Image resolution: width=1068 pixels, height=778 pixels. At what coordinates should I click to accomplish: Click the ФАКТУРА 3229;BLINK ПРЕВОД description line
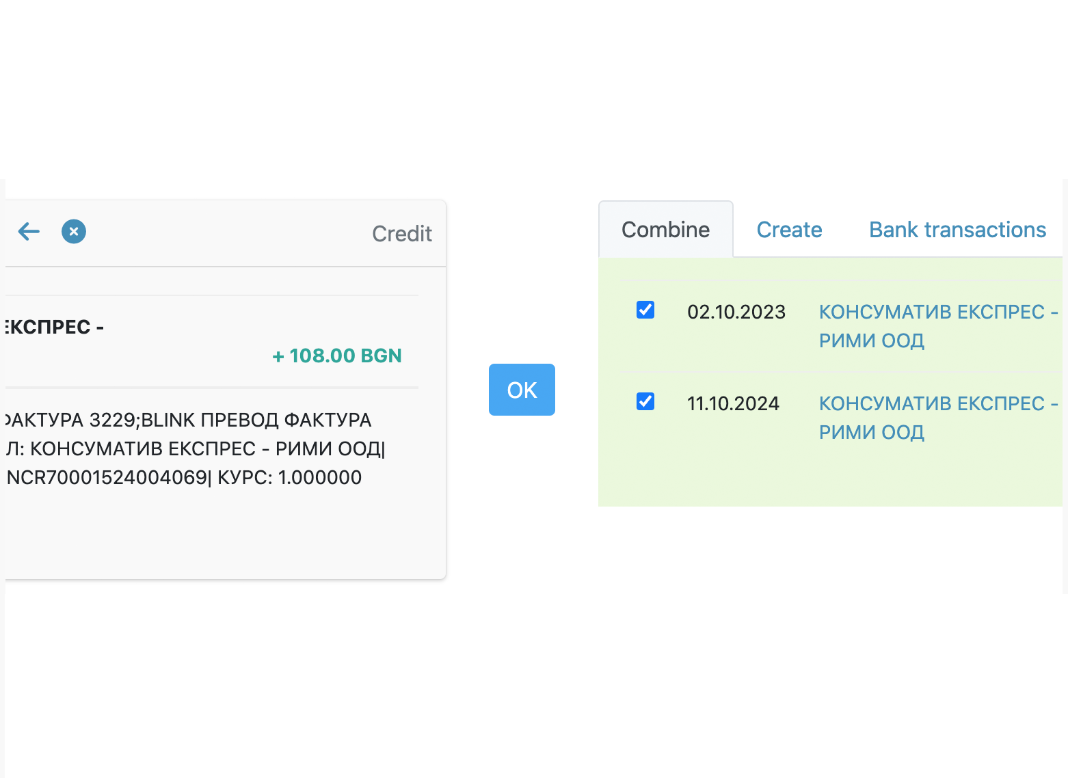(189, 420)
